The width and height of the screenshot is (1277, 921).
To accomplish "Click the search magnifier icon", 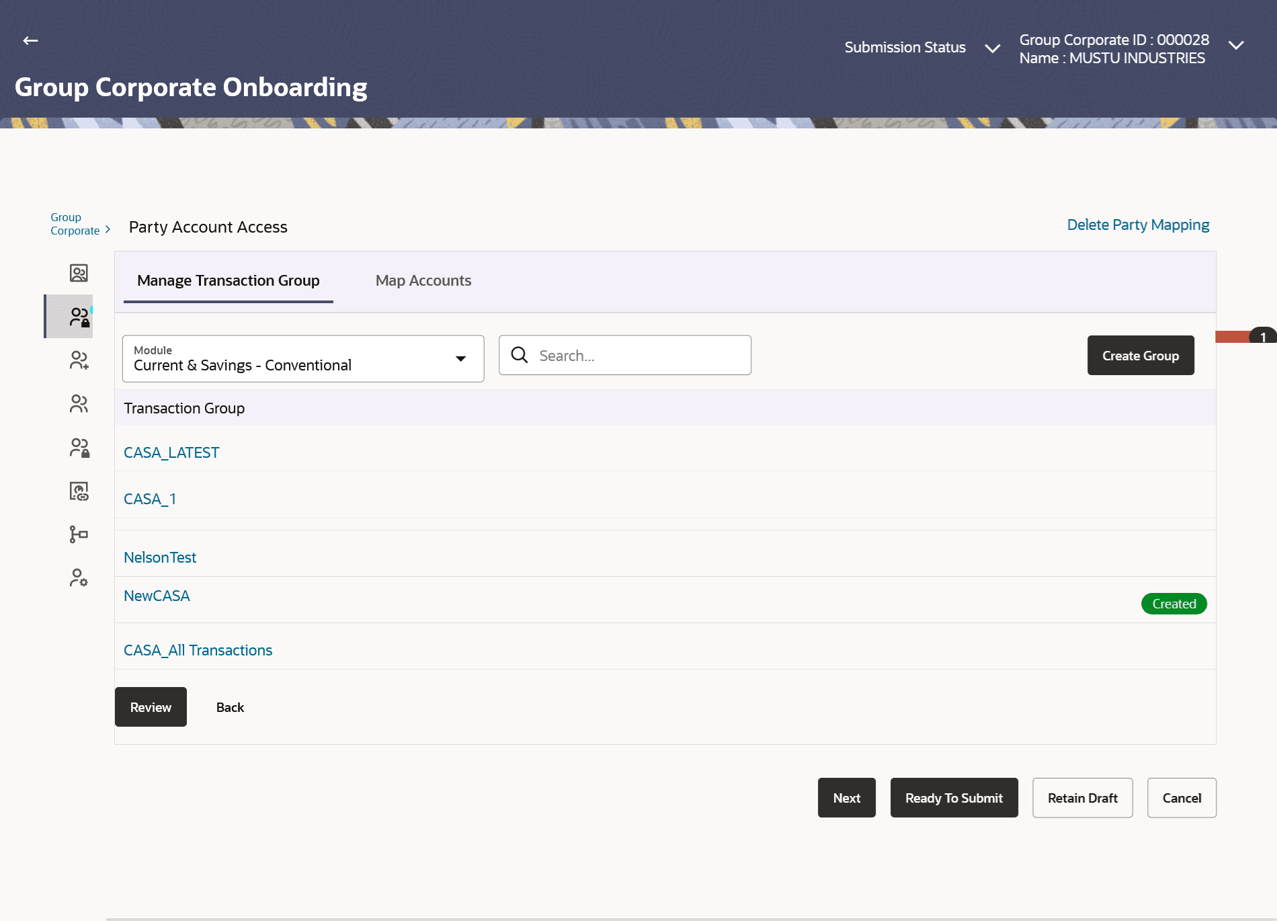I will 520,354.
